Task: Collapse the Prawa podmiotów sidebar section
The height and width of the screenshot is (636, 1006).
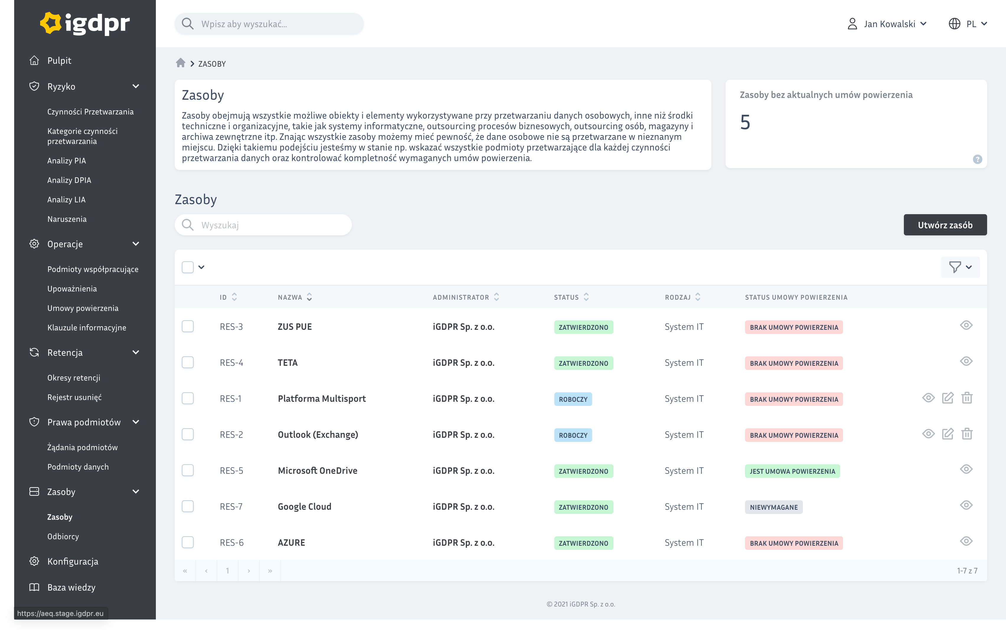Action: click(x=136, y=422)
